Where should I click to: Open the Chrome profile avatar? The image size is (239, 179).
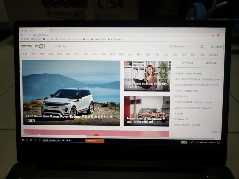coord(218,35)
